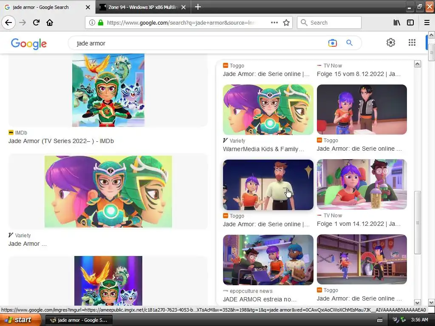Image resolution: width=435 pixels, height=326 pixels.
Task: Open the Variety thumbnail in related images
Action: pyautogui.click(x=268, y=110)
